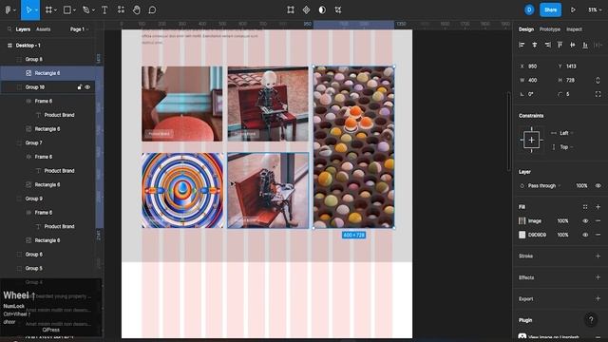Screen dimensions: 608x342
Task: Open the Top vertical constraint dropdown
Action: click(566, 147)
